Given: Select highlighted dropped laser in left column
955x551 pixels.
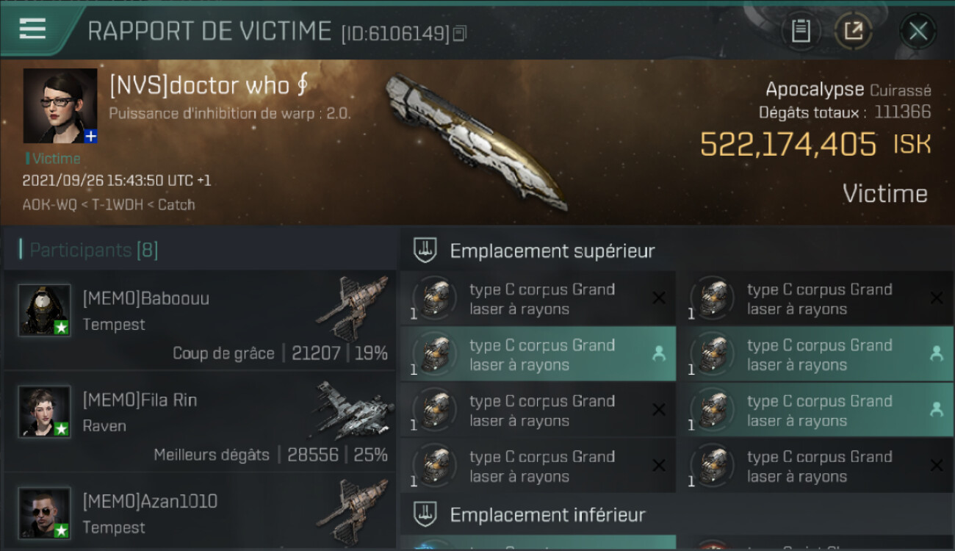Looking at the screenshot, I should click(x=538, y=355).
